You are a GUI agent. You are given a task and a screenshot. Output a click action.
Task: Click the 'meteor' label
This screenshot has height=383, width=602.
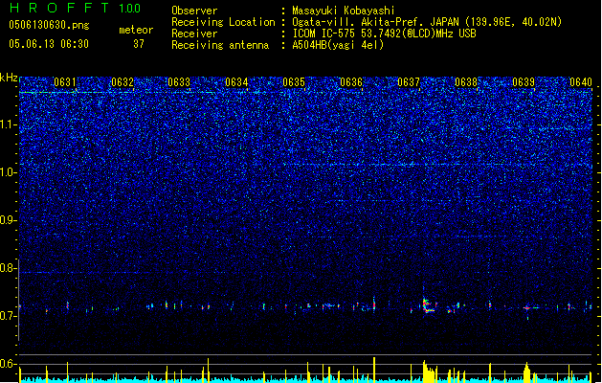(x=136, y=30)
